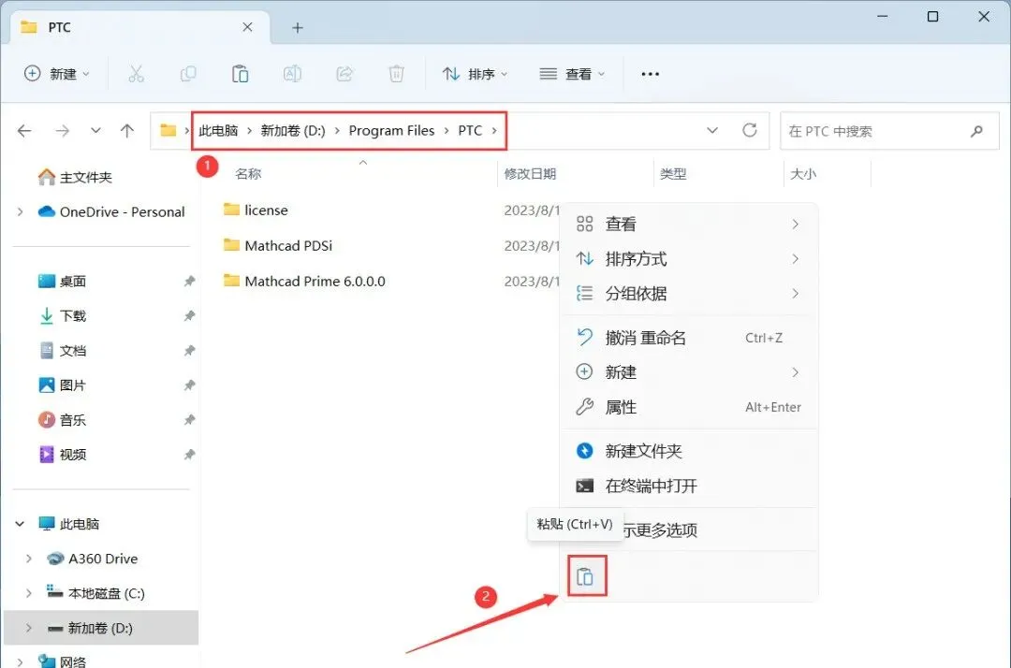Open 查看 submenu in context menu
The height and width of the screenshot is (668, 1011).
[x=689, y=225]
